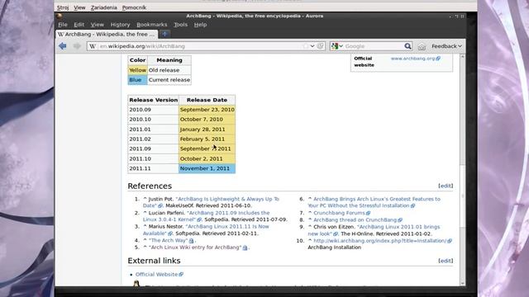Screen dimensions: 529x297
Task: Click the Release Version column header
Action: coord(153,100)
